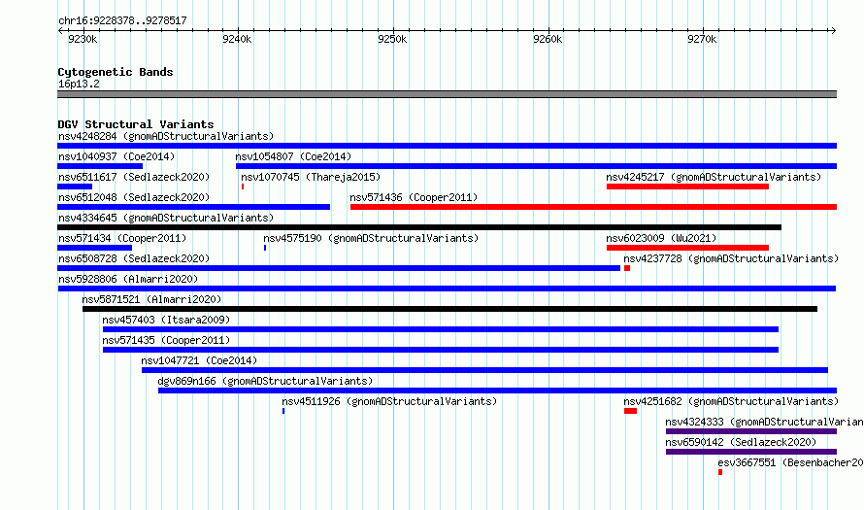The image size is (864, 510).
Task: Select the red bar under nsv4245217
Action: pyautogui.click(x=687, y=187)
